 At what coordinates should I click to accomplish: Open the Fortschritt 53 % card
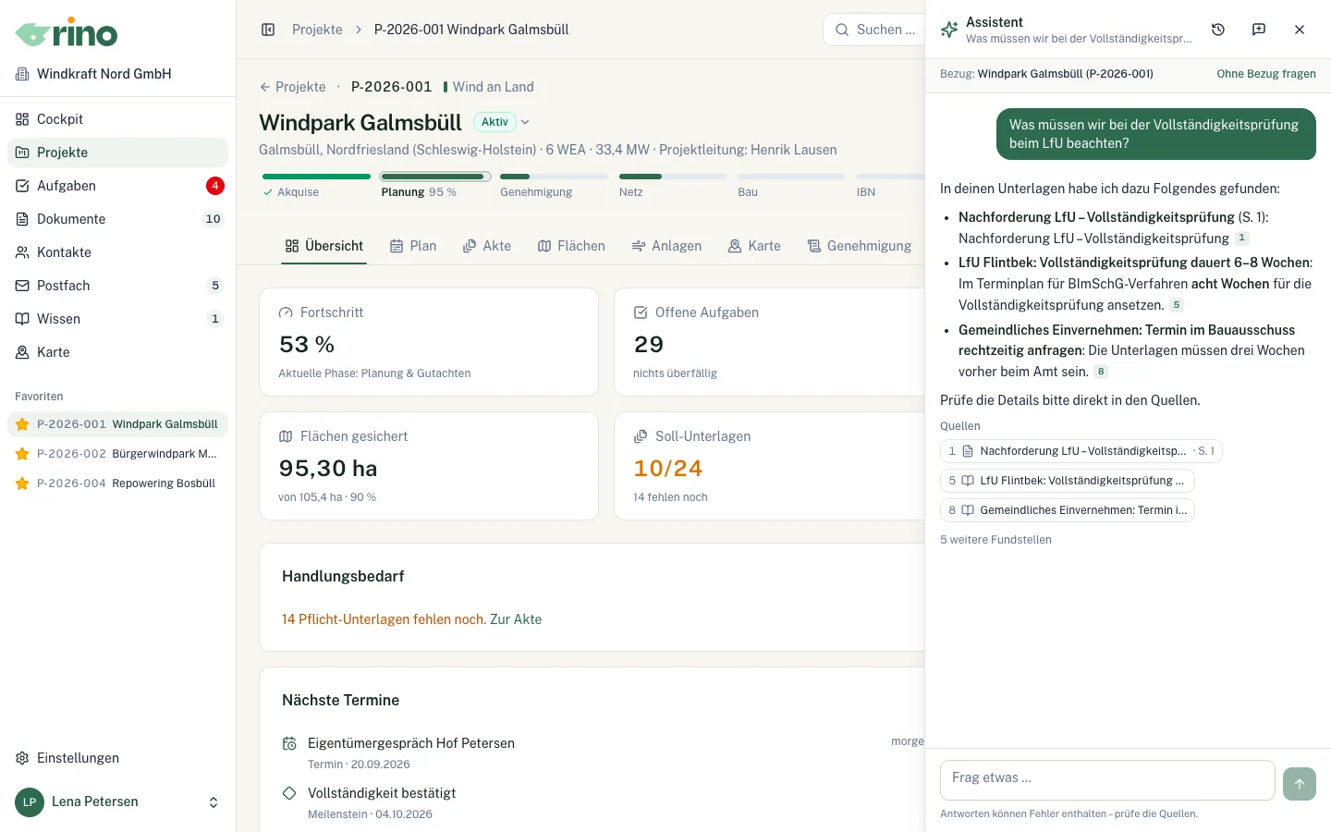tap(429, 342)
